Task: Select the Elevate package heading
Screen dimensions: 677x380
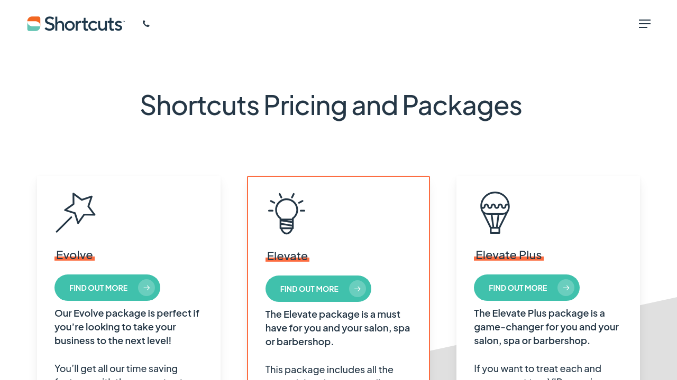Action: (x=287, y=256)
